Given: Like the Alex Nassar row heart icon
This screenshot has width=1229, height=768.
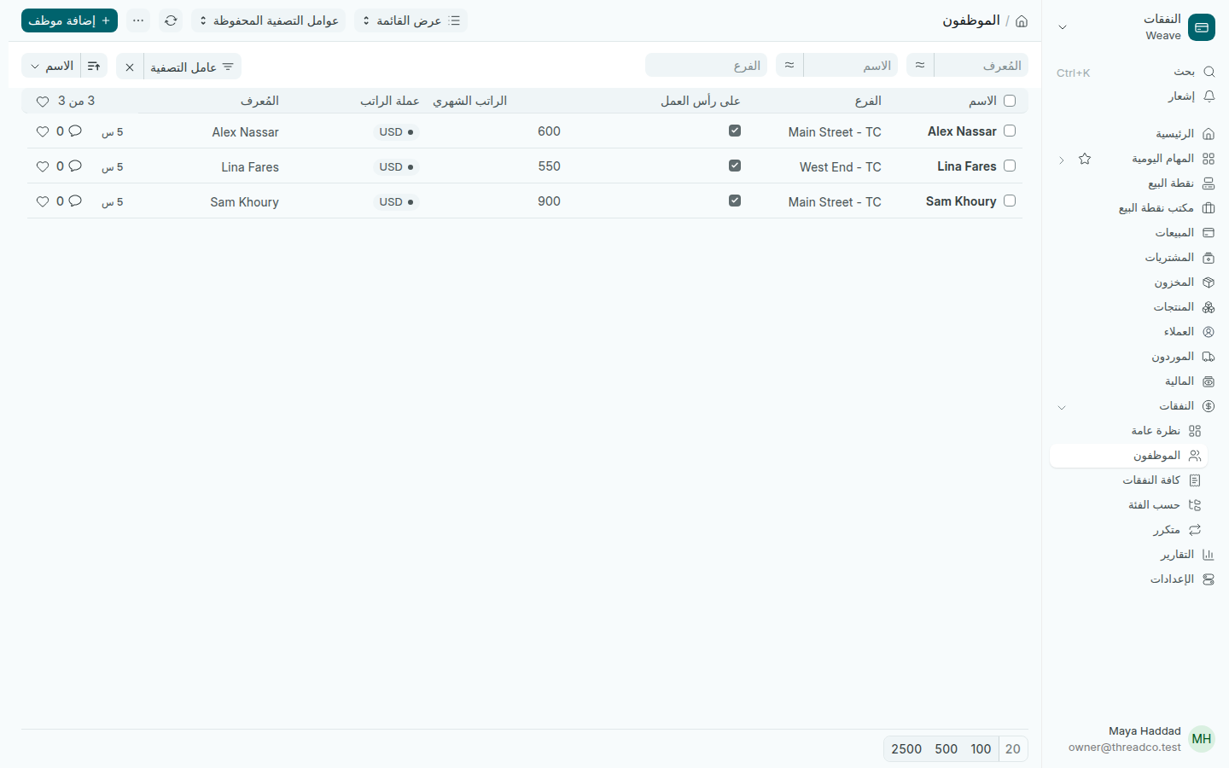Looking at the screenshot, I should click(x=43, y=131).
